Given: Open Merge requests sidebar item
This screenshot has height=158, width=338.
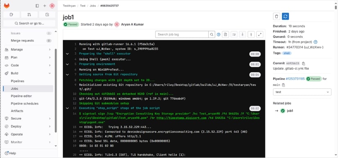Looking at the screenshot, I should pyautogui.click(x=28, y=41).
